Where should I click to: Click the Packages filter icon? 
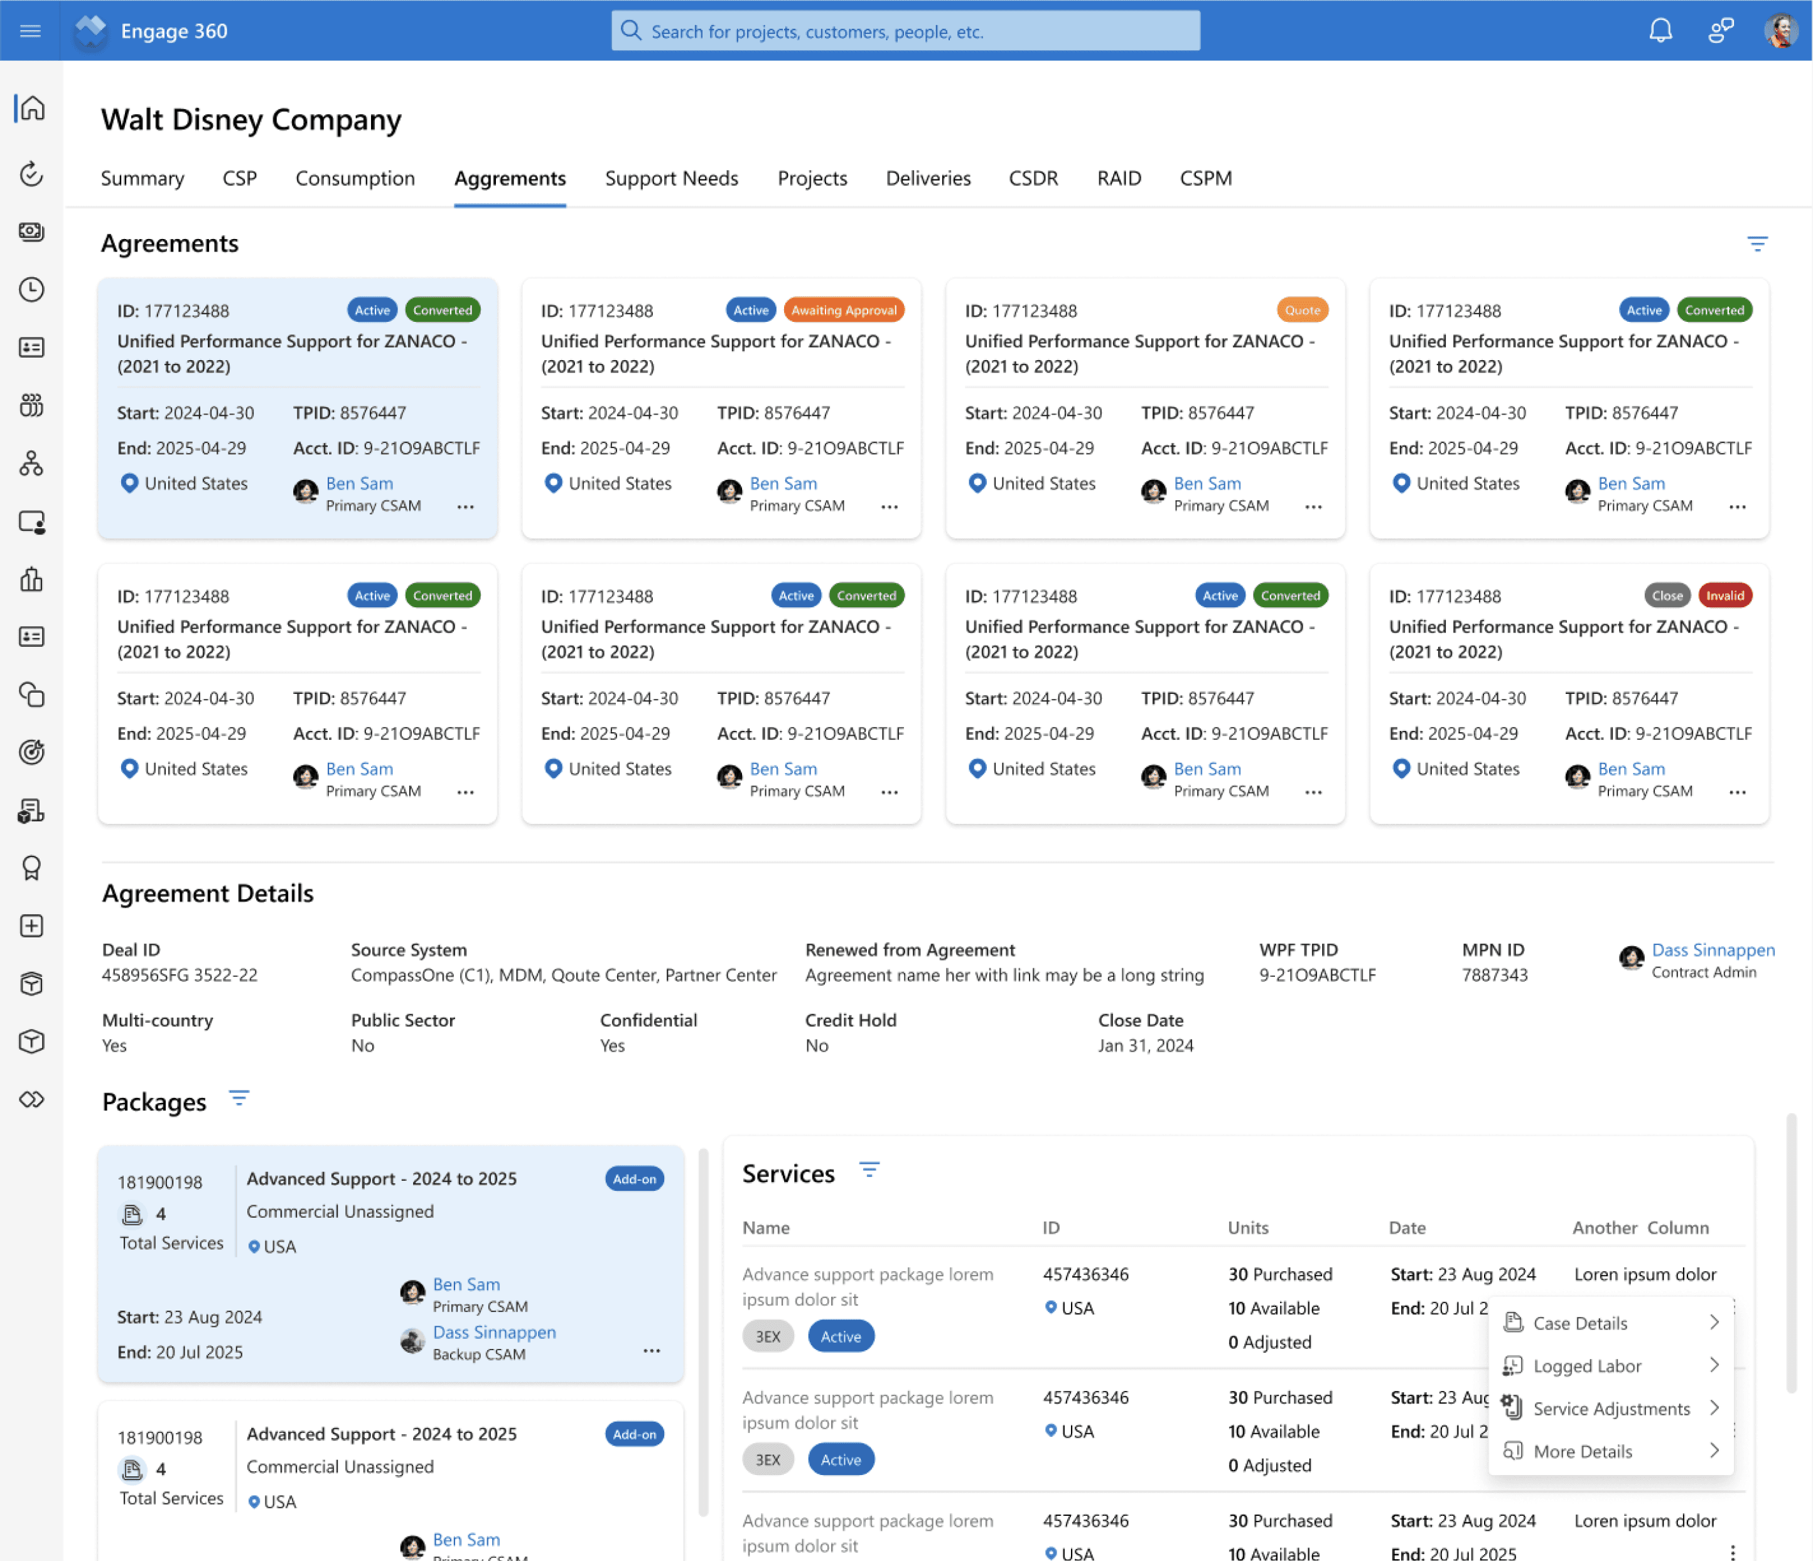239,1099
